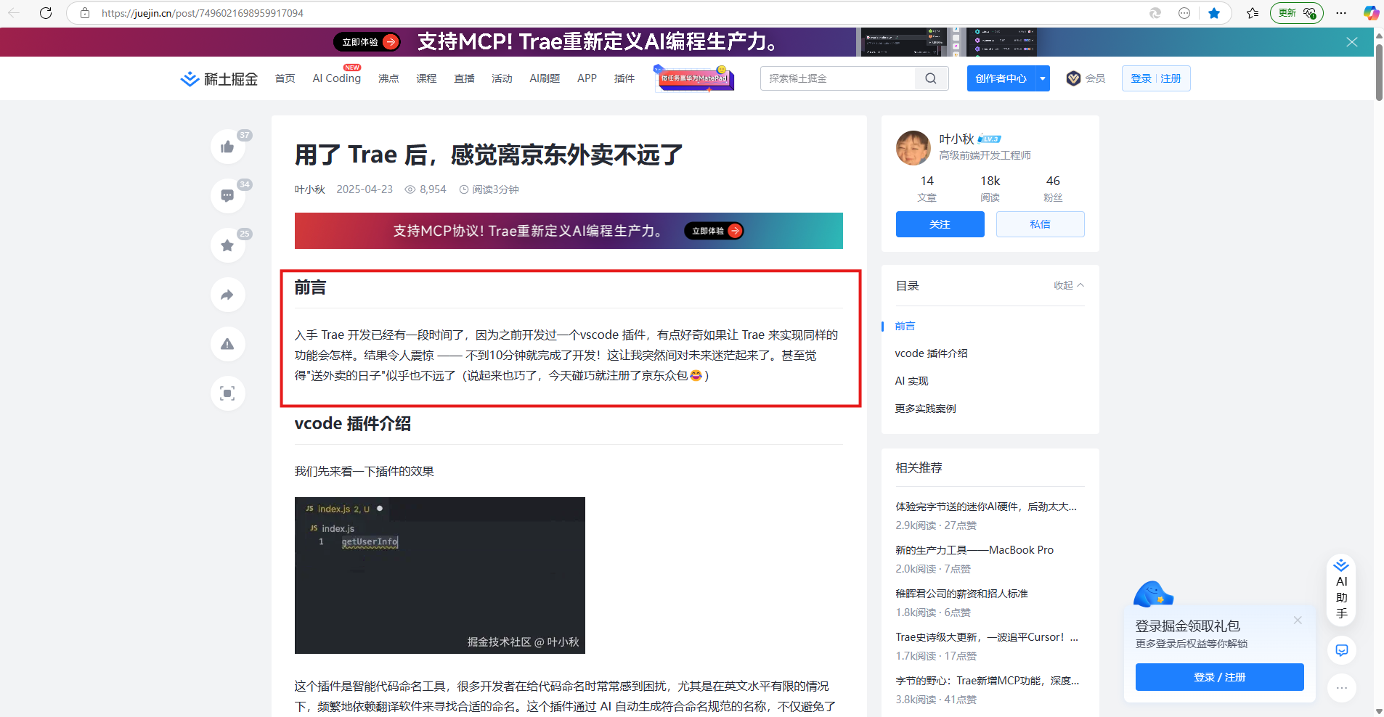Open the 首页 nav item
Image resolution: width=1384 pixels, height=717 pixels.
tap(285, 78)
